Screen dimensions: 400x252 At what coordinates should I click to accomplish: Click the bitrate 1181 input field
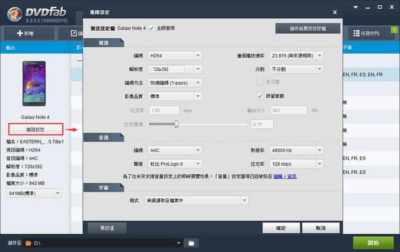164,110
